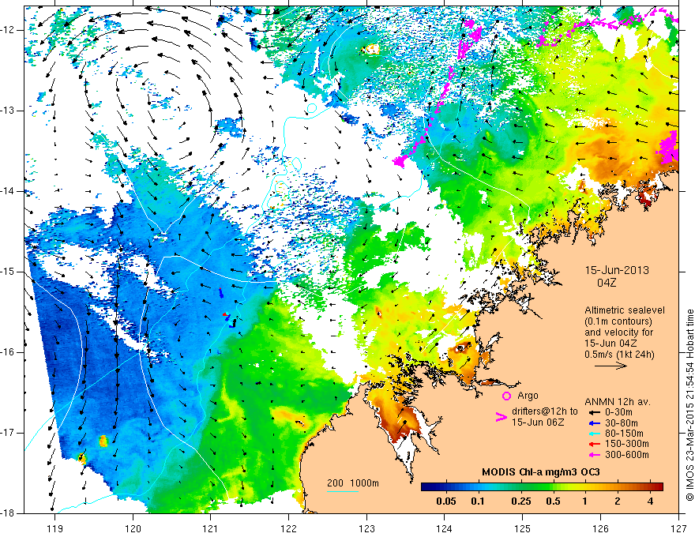Click the 122 longitude axis label
The height and width of the screenshot is (537, 695).
[288, 528]
